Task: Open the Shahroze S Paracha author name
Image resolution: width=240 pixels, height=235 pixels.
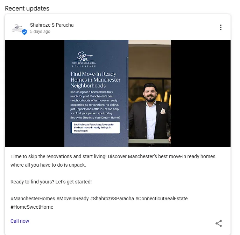Action: click(x=52, y=25)
